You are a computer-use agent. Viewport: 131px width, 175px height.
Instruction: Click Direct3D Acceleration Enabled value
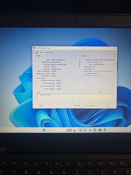coord(58,83)
